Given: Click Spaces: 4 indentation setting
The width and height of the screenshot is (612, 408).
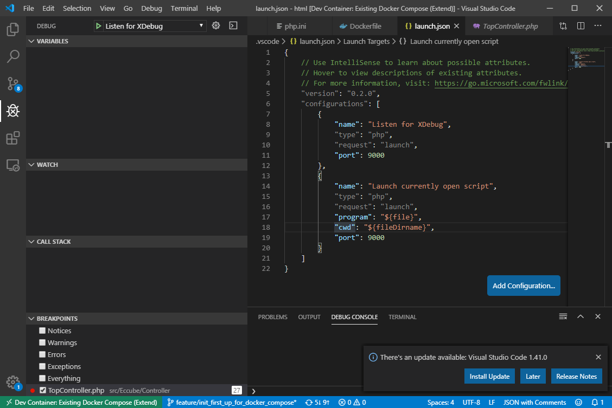Looking at the screenshot, I should tap(440, 402).
